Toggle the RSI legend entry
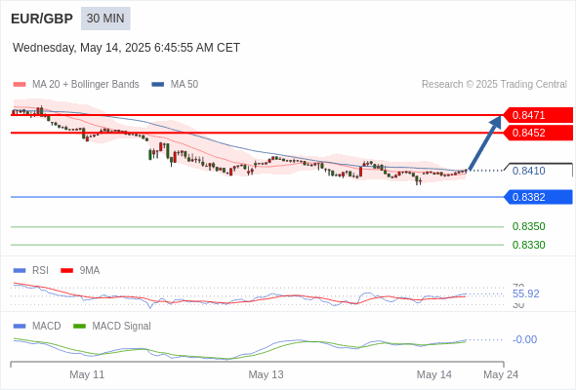576x390 pixels. (x=31, y=270)
